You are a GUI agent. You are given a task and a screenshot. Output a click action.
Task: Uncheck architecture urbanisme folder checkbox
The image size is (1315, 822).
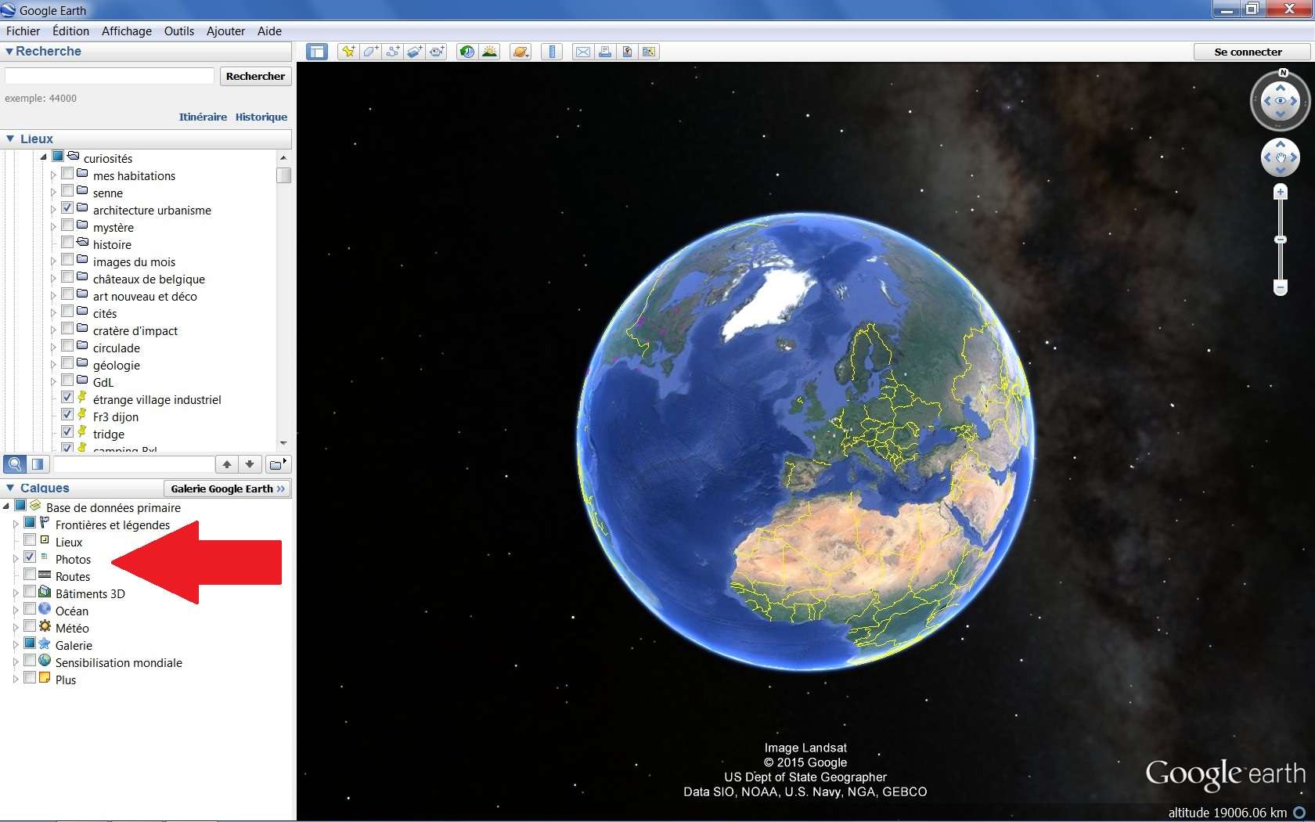[67, 208]
